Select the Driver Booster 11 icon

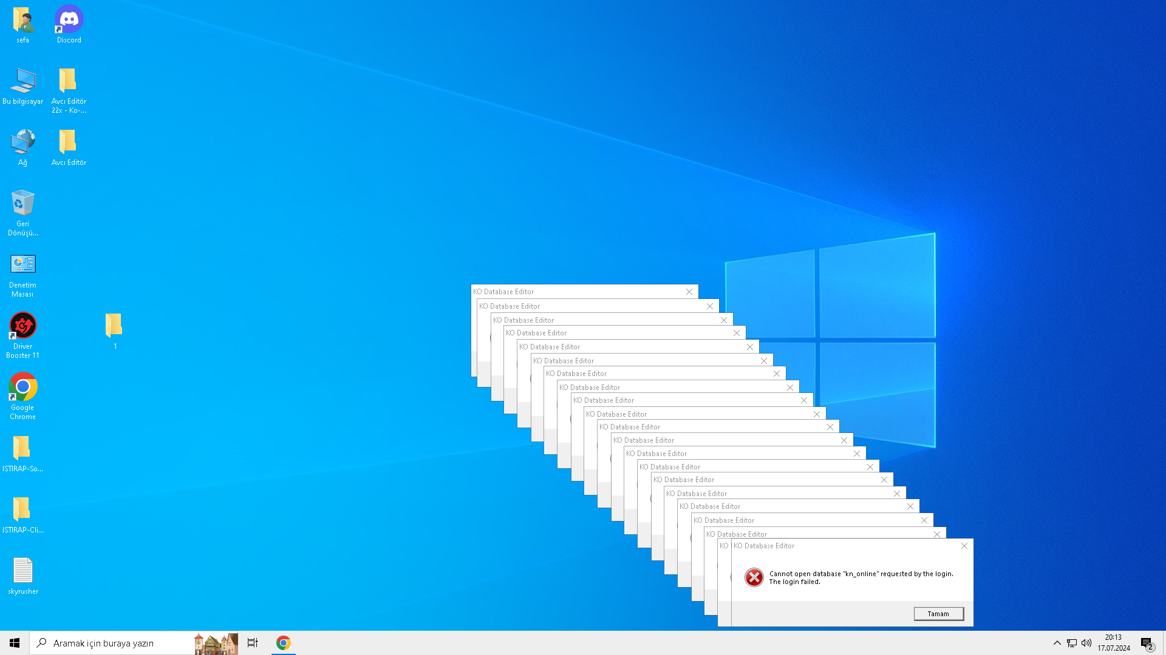[x=22, y=335]
